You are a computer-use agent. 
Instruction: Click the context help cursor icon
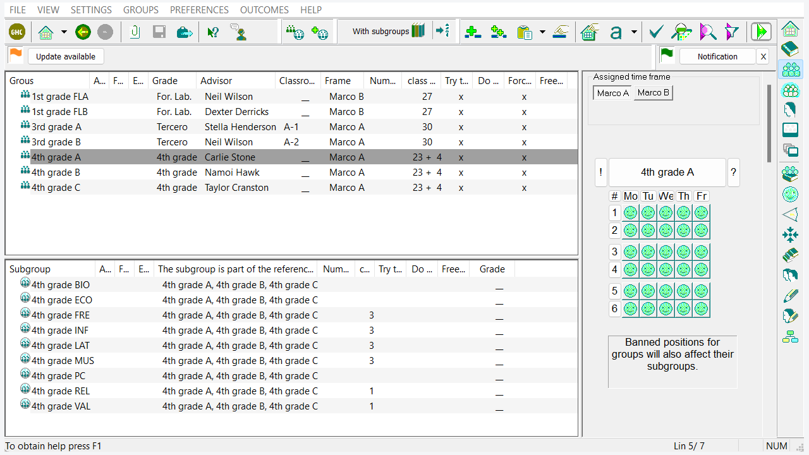click(x=213, y=32)
